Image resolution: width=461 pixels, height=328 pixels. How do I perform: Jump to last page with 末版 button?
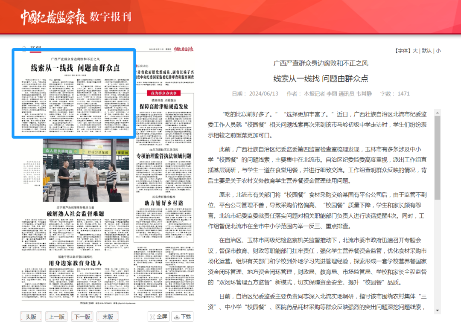click(108, 316)
